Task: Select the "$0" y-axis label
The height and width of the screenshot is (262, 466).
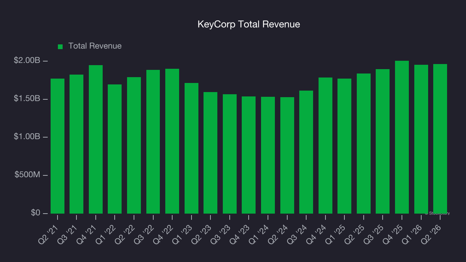Action: pos(35,213)
